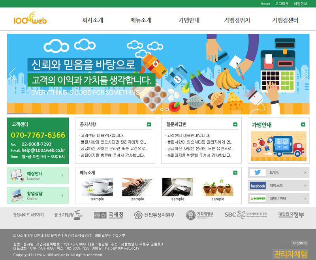The height and width of the screenshot is (260, 316).
Task: Open the Naver cafe icon link
Action: click(x=258, y=198)
